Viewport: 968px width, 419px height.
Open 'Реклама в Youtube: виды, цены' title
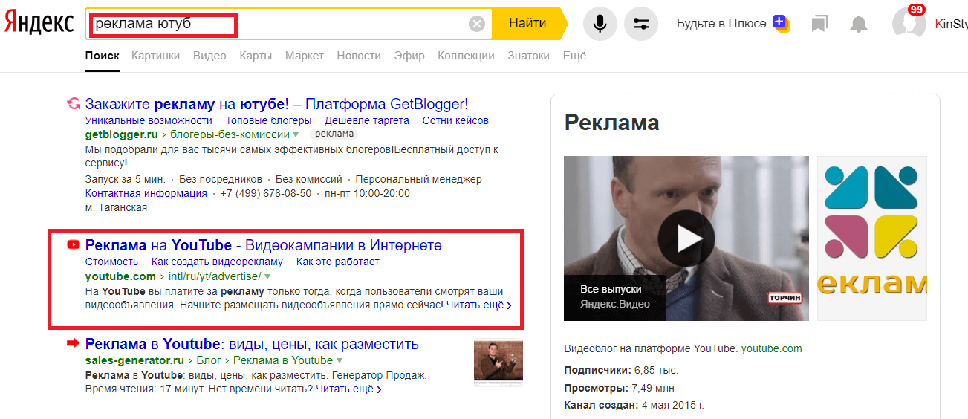pyautogui.click(x=252, y=344)
